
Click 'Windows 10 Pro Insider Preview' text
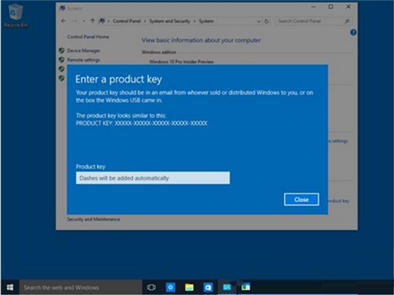181,62
